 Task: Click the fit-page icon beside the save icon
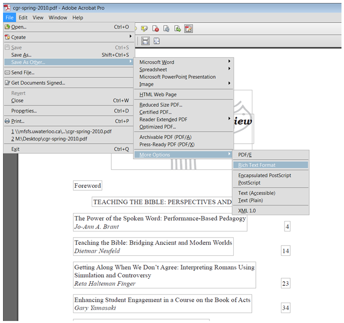pyautogui.click(x=157, y=41)
